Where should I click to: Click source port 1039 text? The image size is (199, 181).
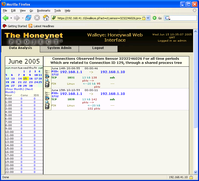pyautogui.click(x=71, y=99)
